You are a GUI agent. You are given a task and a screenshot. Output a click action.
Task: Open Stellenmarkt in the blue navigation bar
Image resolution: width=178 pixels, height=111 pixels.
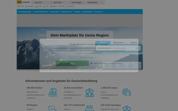coord(66,12)
